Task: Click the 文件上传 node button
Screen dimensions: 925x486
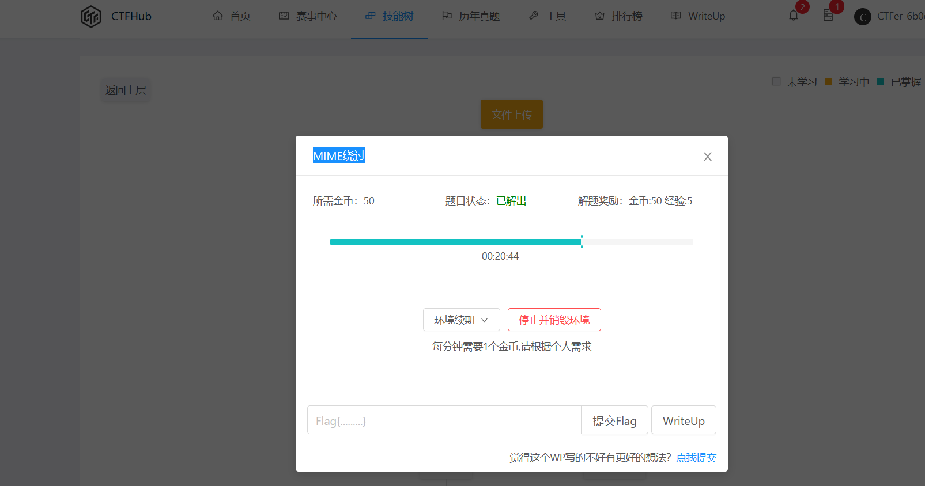Action: 512,115
